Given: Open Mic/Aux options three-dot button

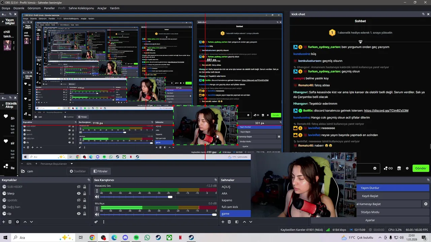Looking at the screenshot, I should (x=97, y=209).
